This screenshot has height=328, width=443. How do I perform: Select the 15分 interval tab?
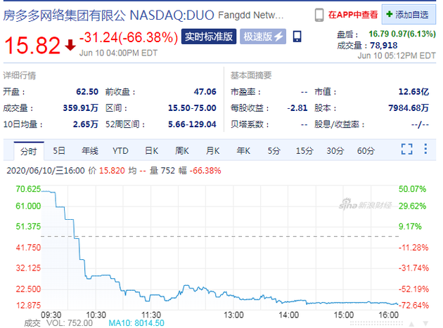(x=304, y=151)
